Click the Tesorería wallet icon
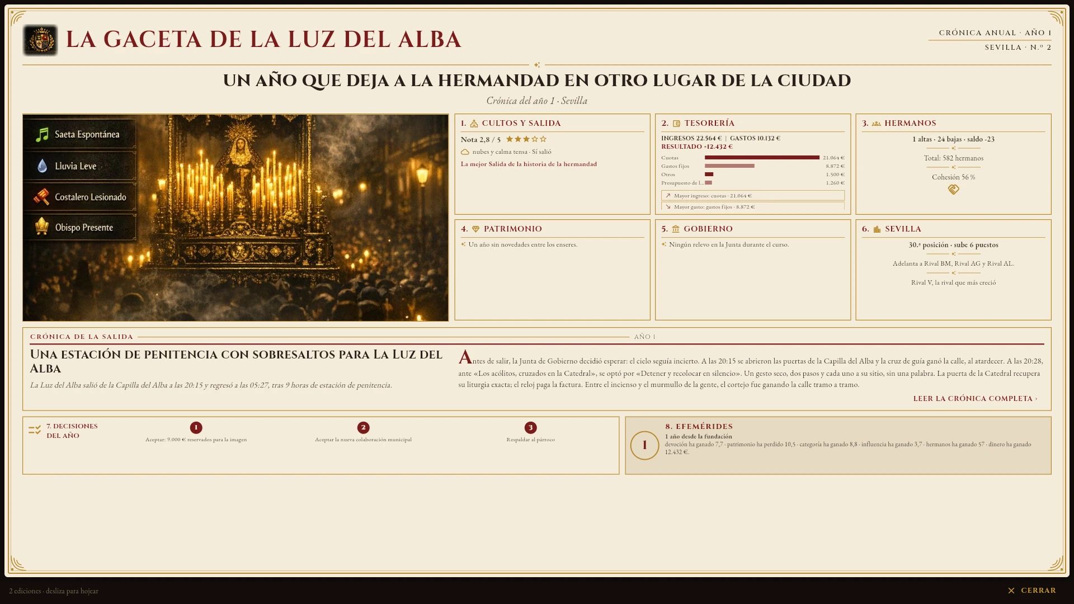The image size is (1074, 604). [x=676, y=124]
